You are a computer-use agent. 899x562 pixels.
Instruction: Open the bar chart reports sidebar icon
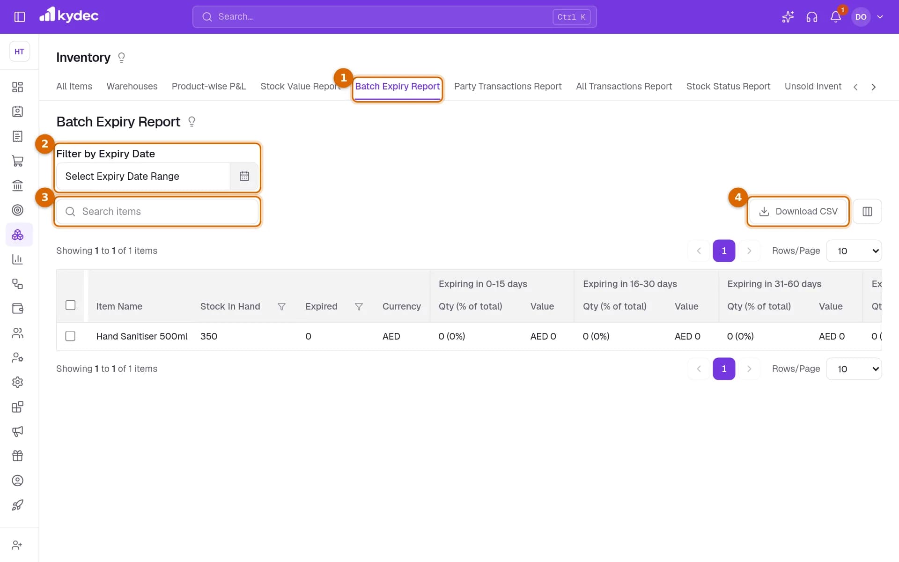[x=17, y=259]
